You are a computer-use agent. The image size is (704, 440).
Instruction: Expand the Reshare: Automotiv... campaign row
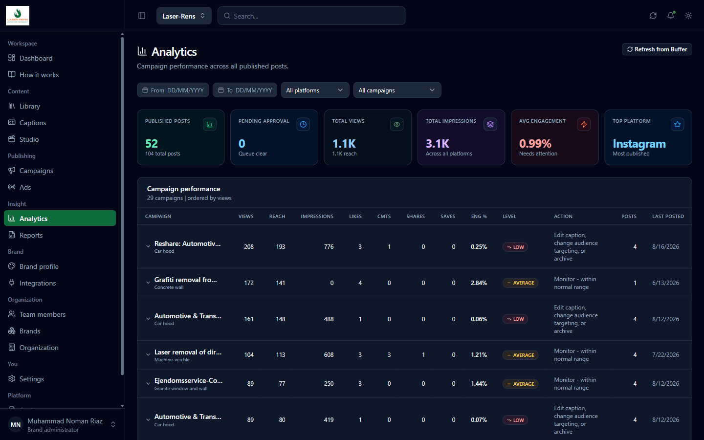(x=148, y=246)
